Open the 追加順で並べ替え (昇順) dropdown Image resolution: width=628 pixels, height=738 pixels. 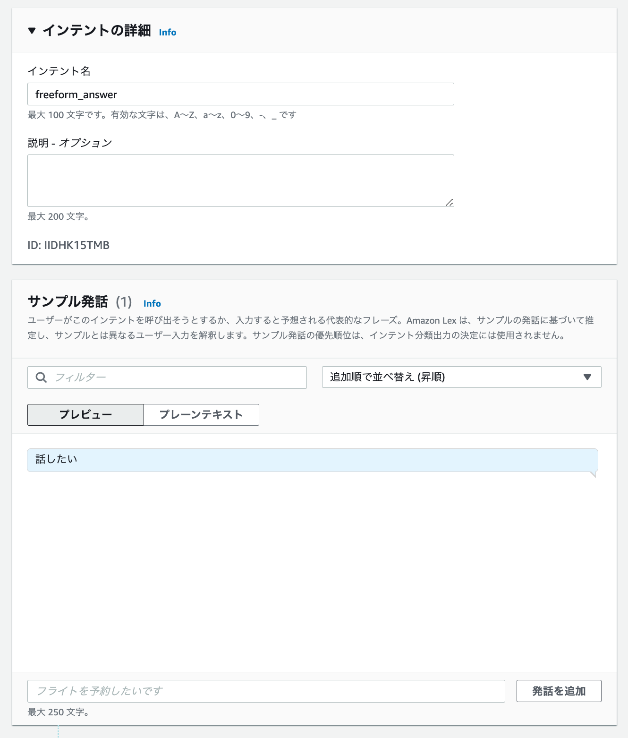(x=461, y=377)
